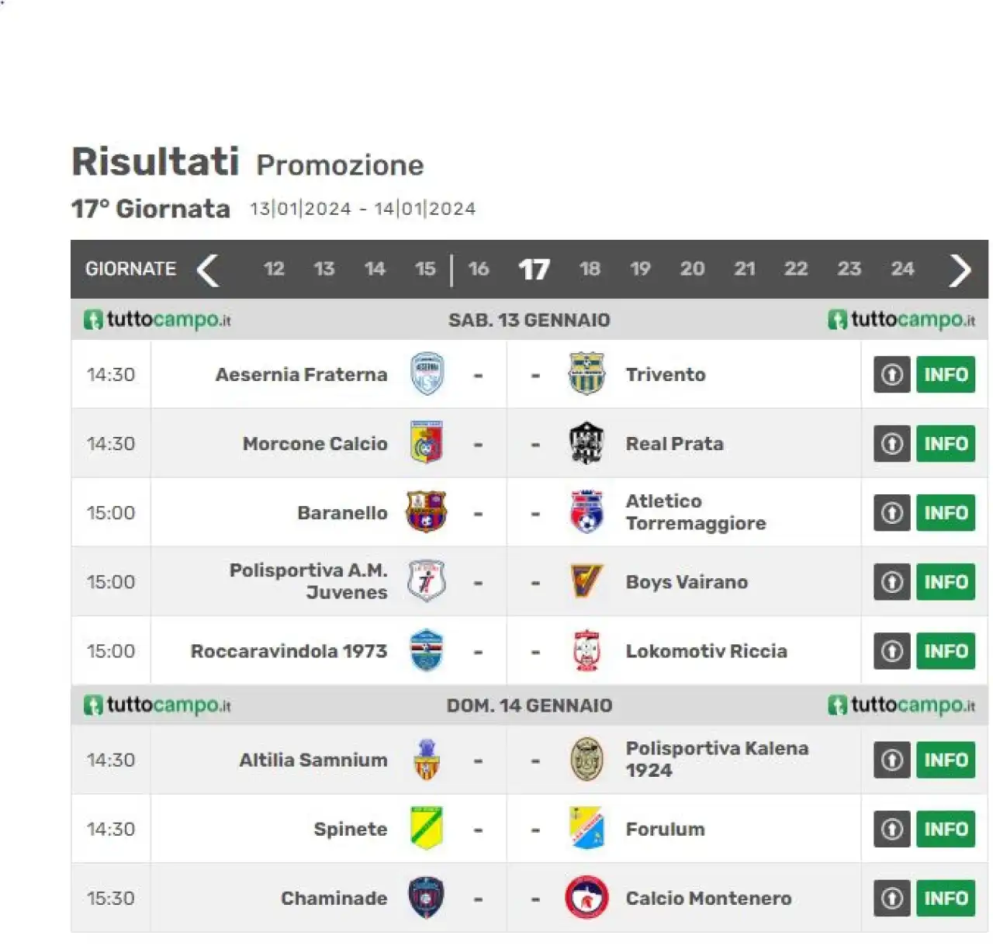
Task: Select giornata 16 in the navigator
Action: tap(479, 269)
